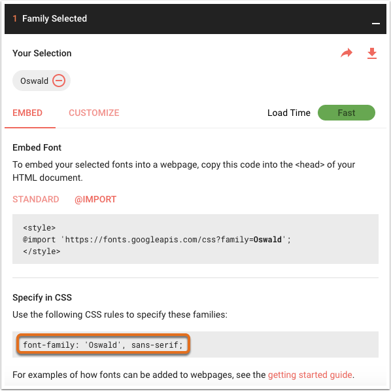Open the getting started guide link
Image resolution: width=391 pixels, height=391 pixels.
(310, 375)
